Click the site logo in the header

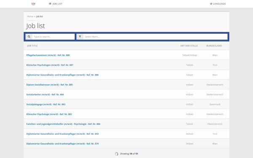tap(33, 4)
